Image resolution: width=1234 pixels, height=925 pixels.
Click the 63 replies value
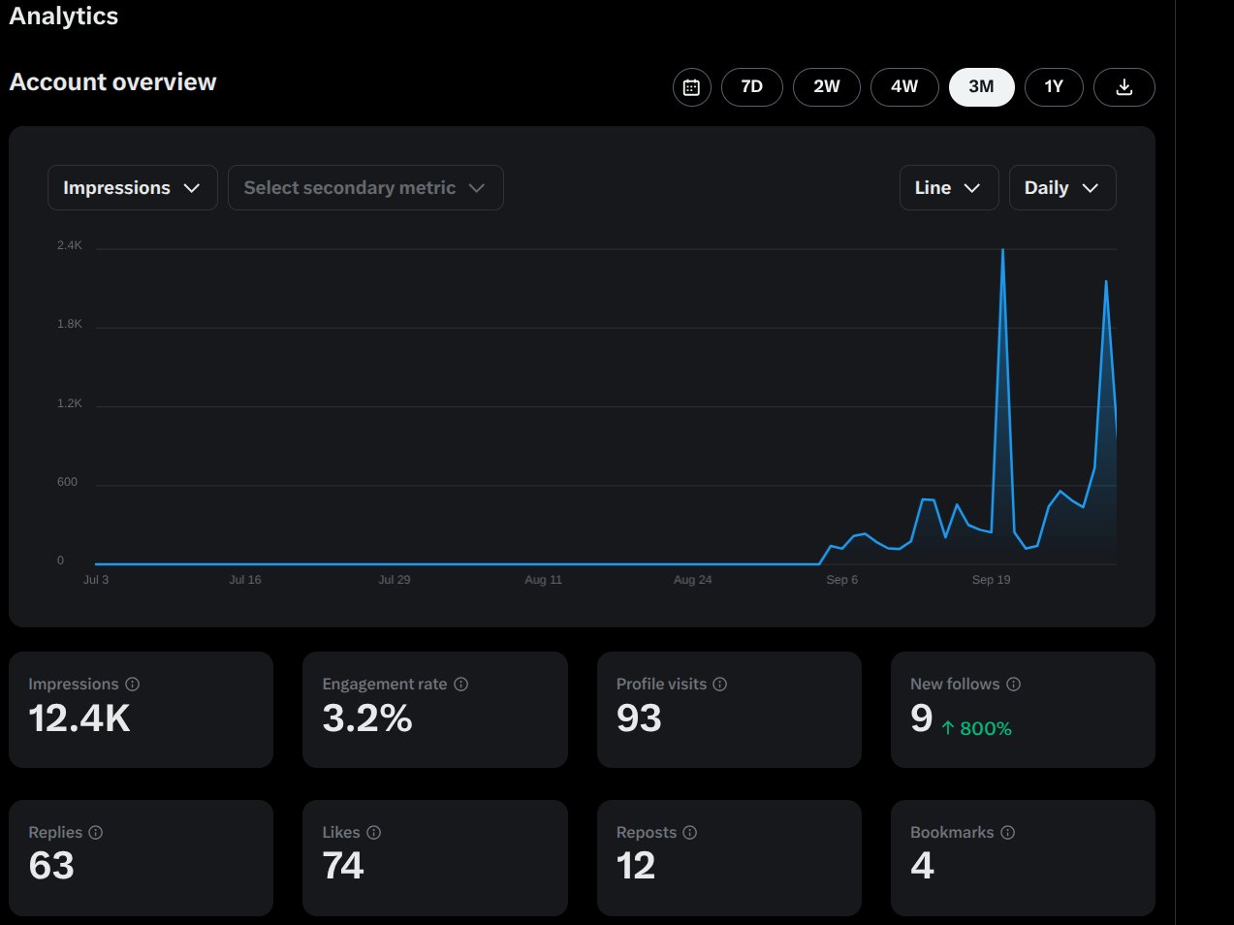tap(51, 866)
